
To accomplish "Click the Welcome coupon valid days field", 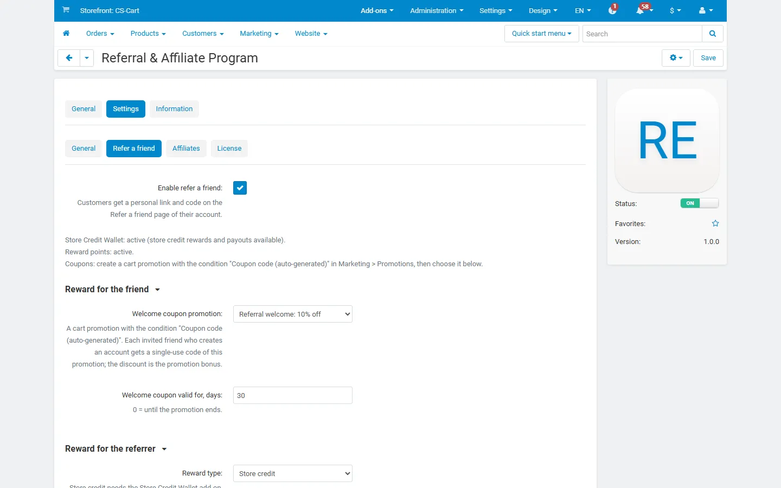I will click(x=293, y=395).
